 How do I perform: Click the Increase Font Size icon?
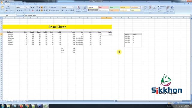pyautogui.click(x=31, y=7)
